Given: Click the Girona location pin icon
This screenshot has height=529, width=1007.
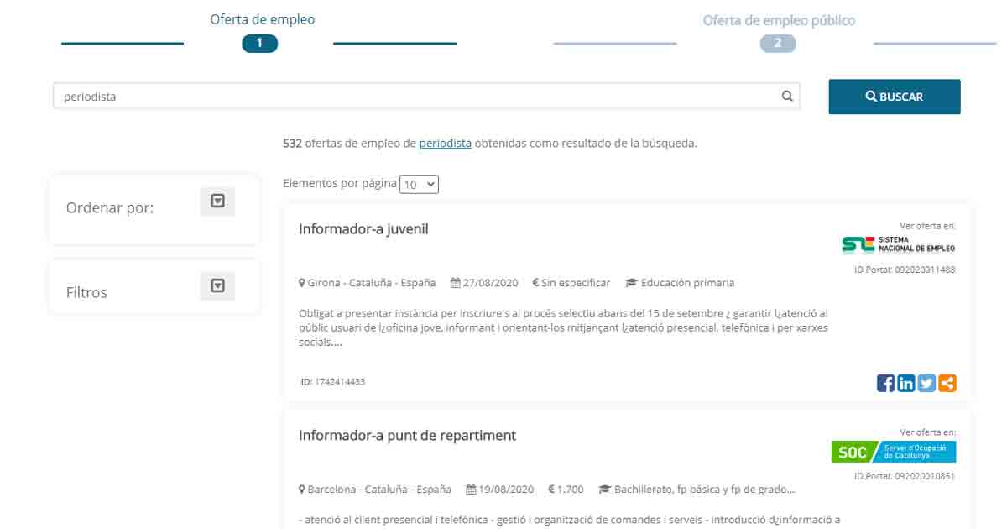Looking at the screenshot, I should [302, 283].
